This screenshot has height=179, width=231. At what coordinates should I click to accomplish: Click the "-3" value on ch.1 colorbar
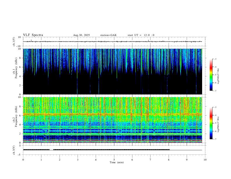215,59
